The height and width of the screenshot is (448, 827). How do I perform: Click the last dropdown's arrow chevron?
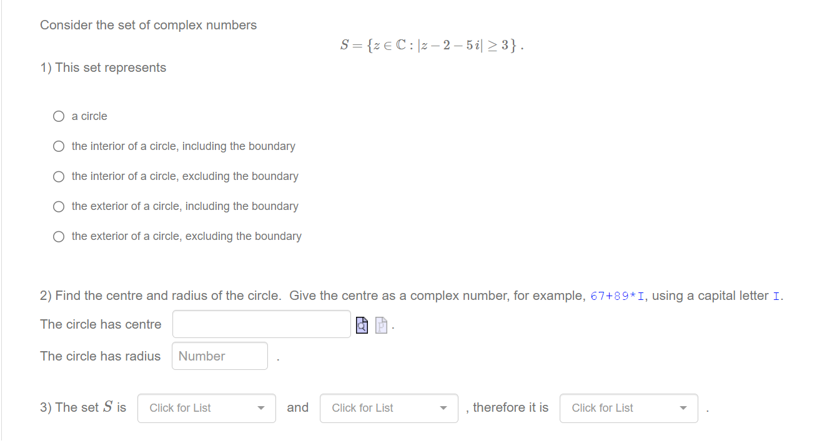tap(683, 407)
